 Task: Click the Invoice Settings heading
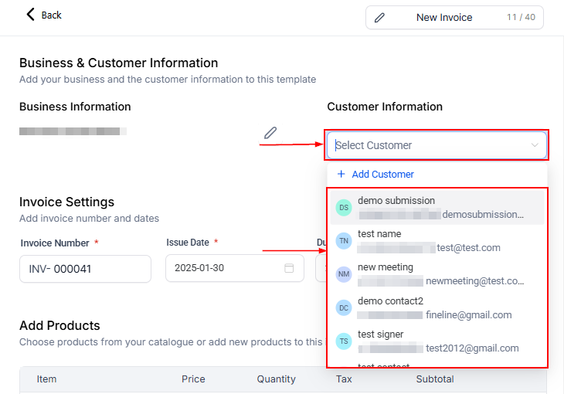coord(66,202)
